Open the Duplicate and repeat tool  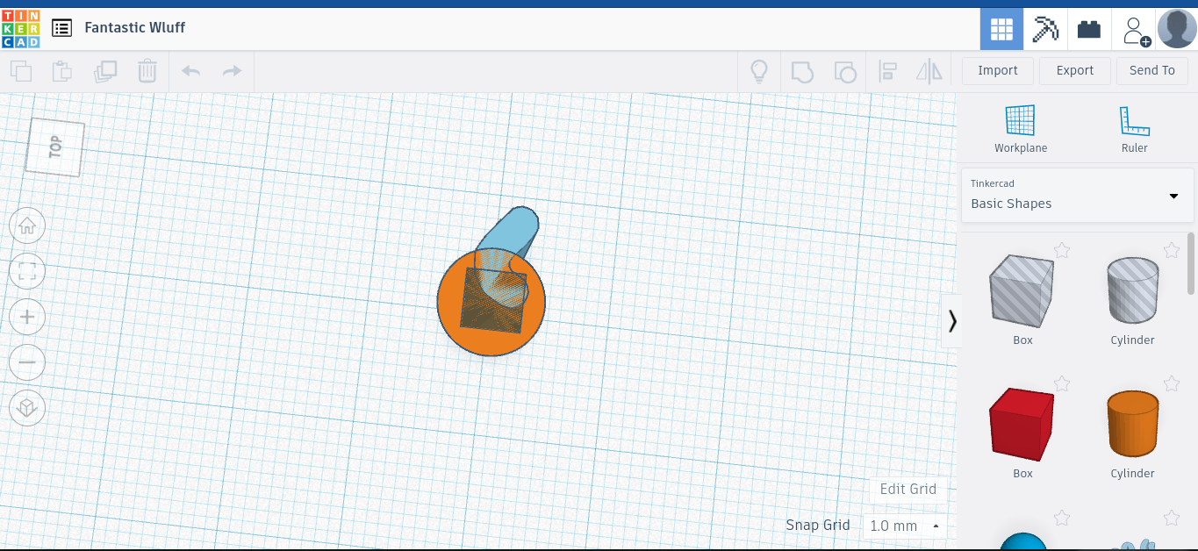(105, 71)
